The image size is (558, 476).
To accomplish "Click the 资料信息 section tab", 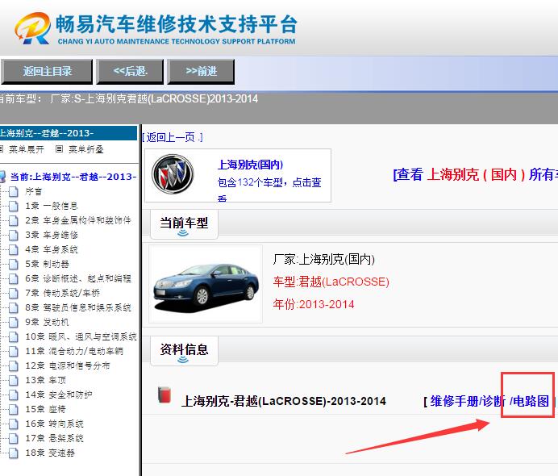I will [x=184, y=350].
